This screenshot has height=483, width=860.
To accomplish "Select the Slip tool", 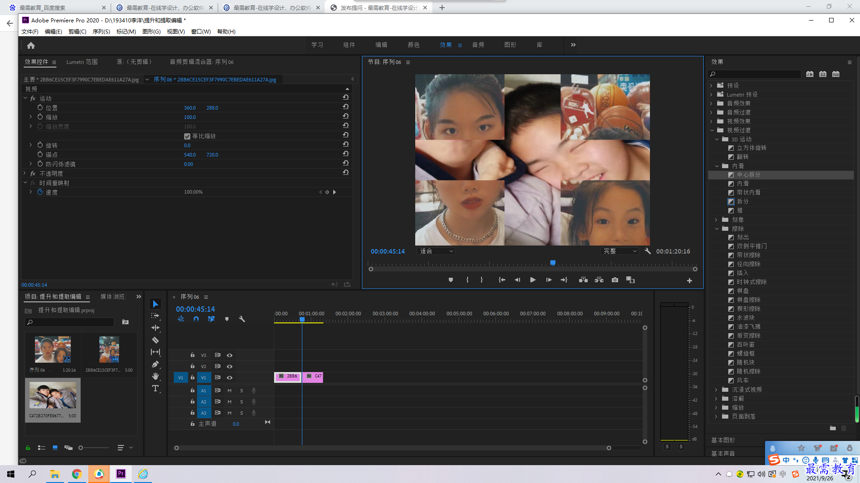I will 155,352.
